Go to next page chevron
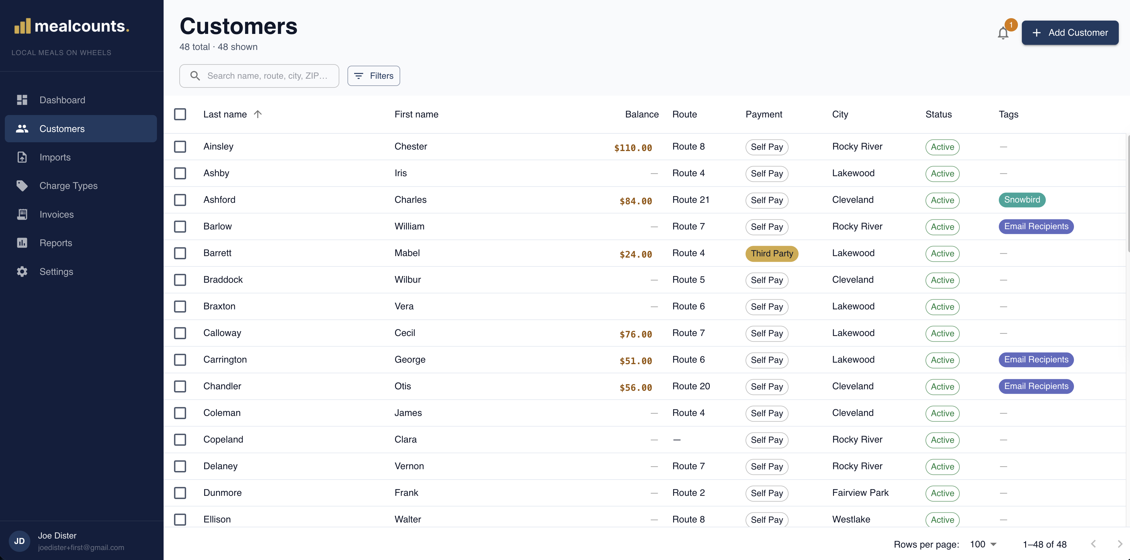1130x560 pixels. click(1119, 544)
